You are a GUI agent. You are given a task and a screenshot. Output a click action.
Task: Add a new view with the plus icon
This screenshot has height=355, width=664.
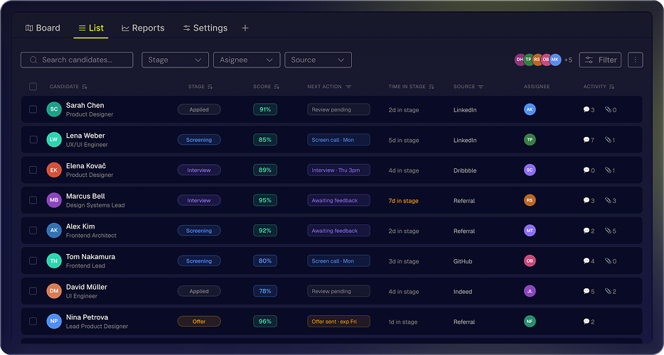point(245,28)
